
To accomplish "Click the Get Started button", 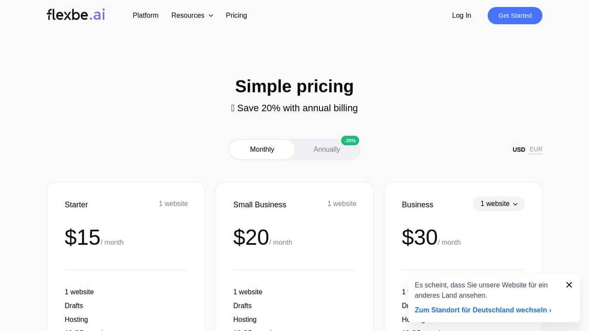I will [x=515, y=15].
